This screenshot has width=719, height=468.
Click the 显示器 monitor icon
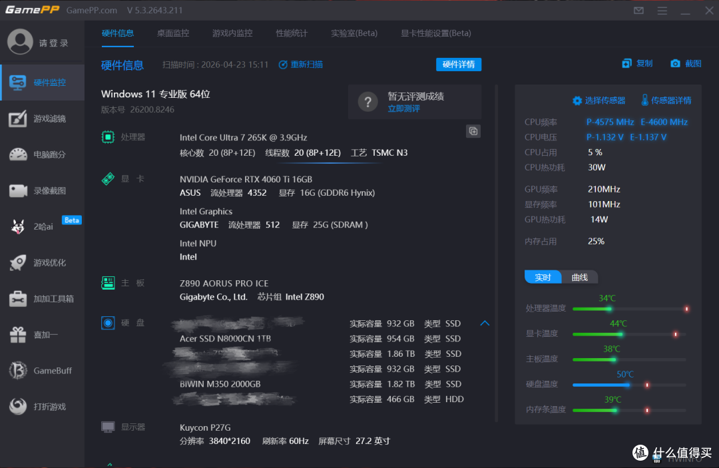click(108, 427)
